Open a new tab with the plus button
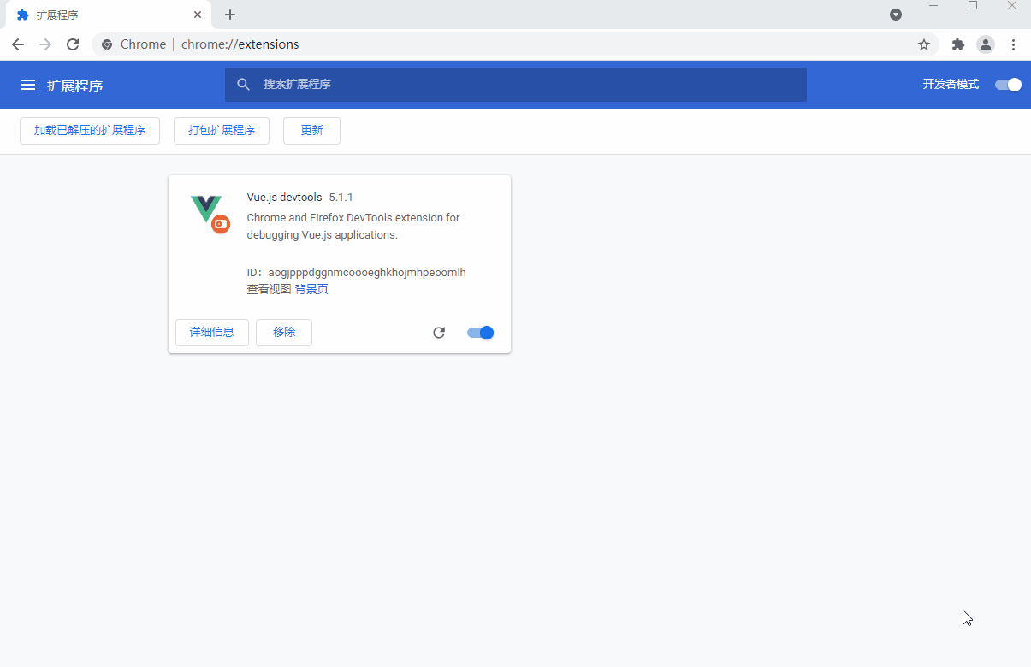This screenshot has height=667, width=1031. click(x=229, y=15)
